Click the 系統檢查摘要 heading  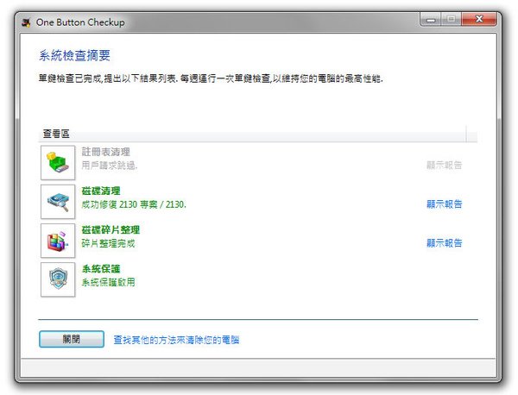tap(74, 55)
